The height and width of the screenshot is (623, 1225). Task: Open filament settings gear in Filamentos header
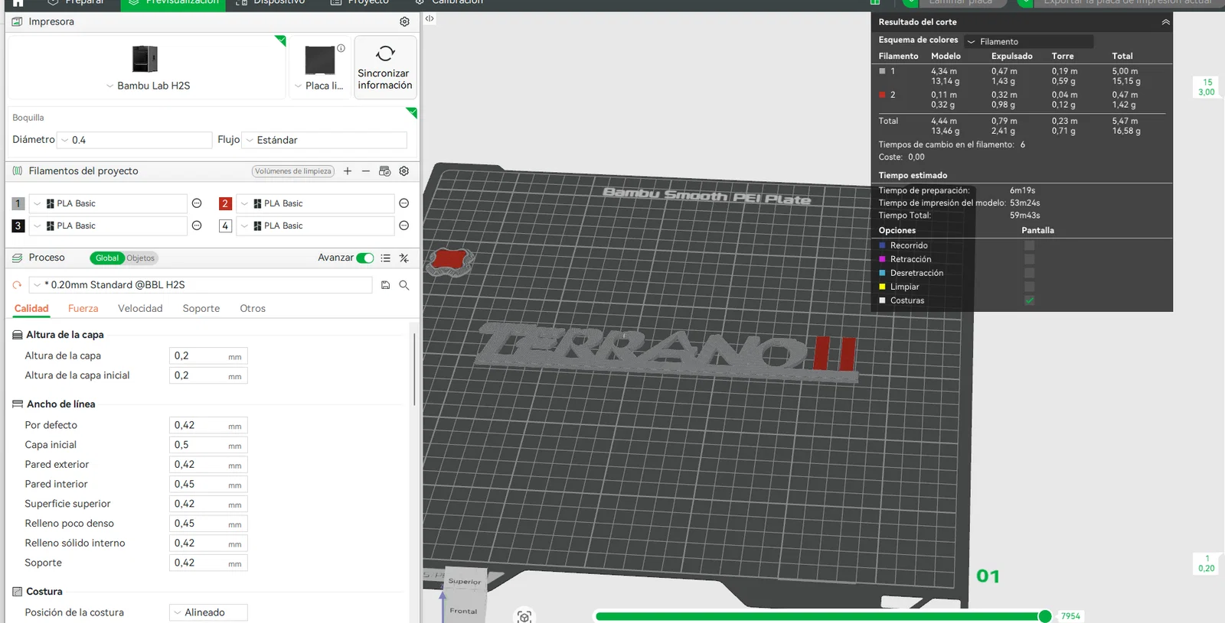(404, 171)
